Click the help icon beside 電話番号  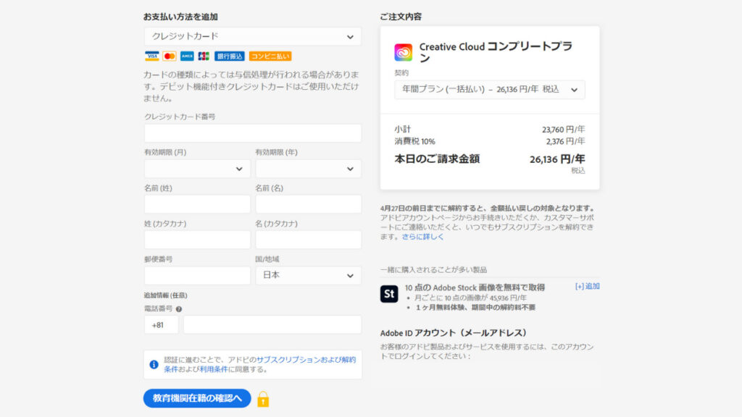point(179,309)
